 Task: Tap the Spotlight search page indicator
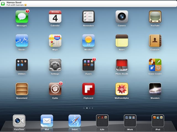(84, 108)
